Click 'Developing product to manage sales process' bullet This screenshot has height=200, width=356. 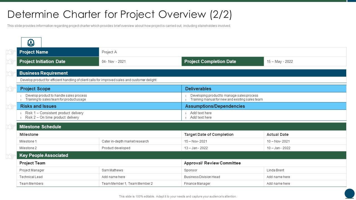click(224, 96)
